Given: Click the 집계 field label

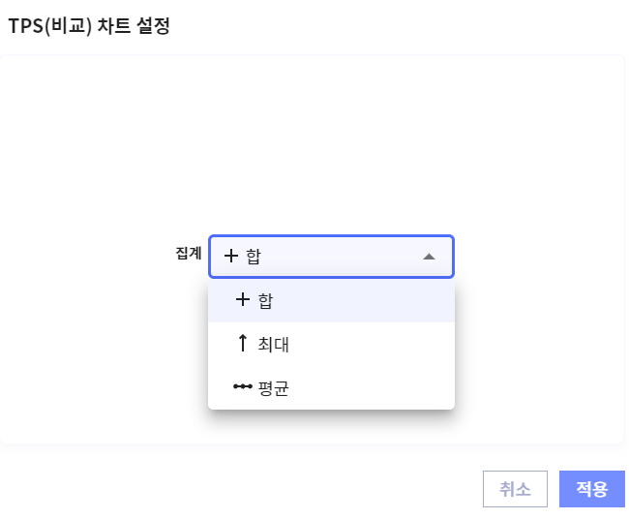Looking at the screenshot, I should (188, 253).
